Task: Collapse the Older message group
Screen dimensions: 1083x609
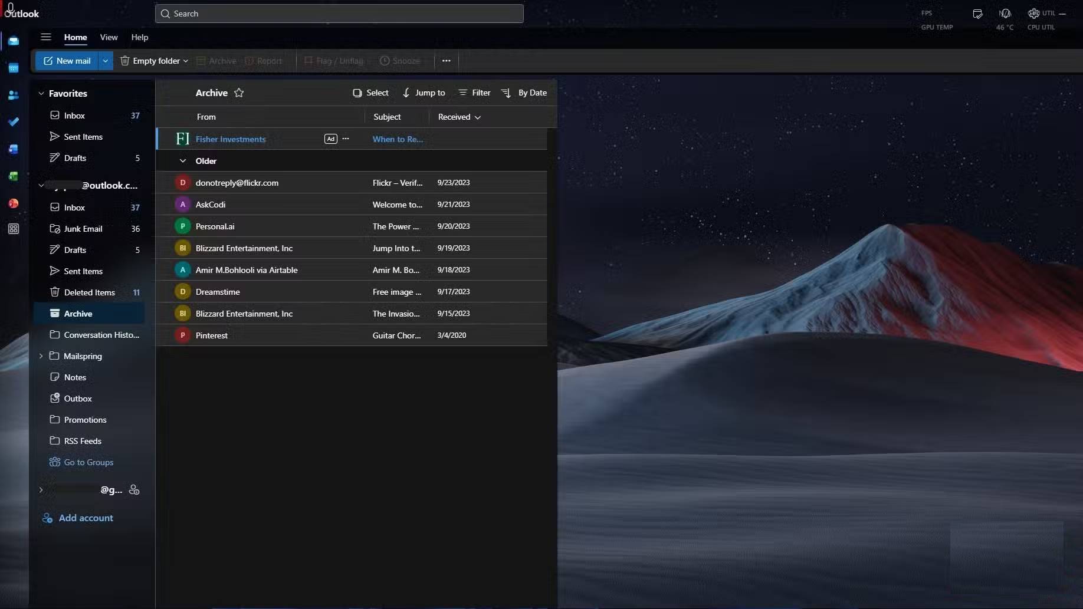Action: 183,161
